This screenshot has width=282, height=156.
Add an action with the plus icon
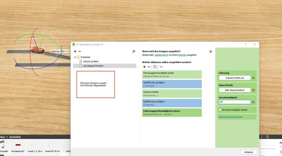pos(144,67)
